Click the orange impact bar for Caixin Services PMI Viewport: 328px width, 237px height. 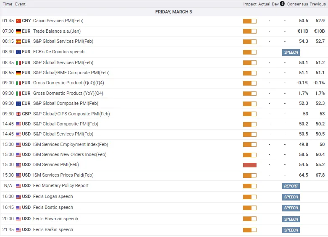pyautogui.click(x=249, y=21)
